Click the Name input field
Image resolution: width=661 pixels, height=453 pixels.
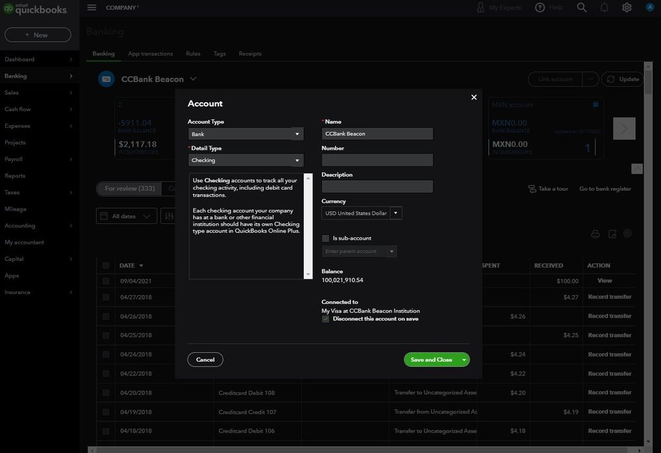(377, 134)
